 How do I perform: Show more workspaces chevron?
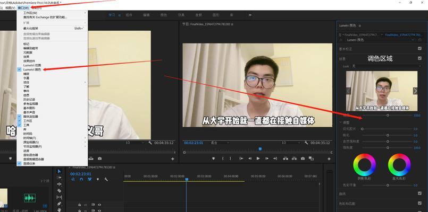(250, 15)
